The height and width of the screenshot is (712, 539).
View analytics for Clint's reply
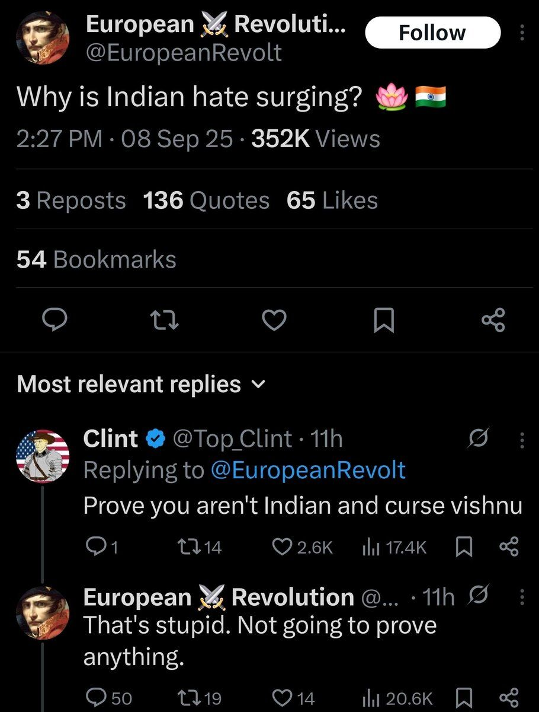pyautogui.click(x=394, y=546)
